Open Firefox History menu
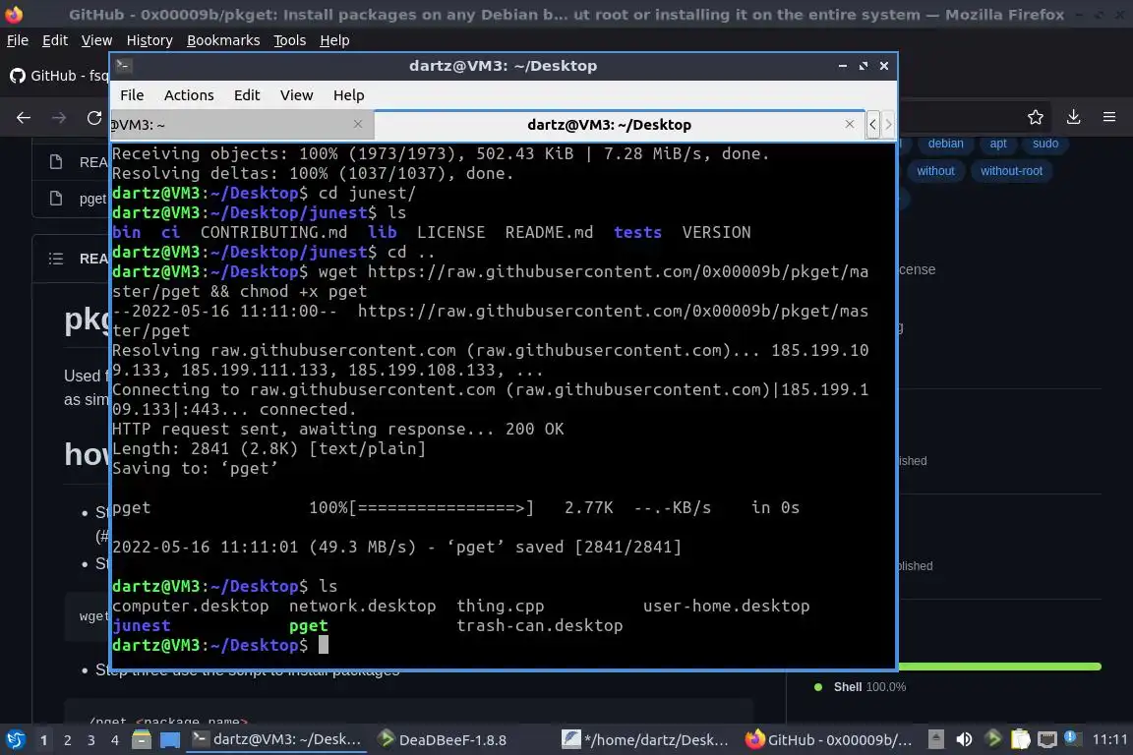Viewport: 1133px width, 755px height. click(149, 40)
